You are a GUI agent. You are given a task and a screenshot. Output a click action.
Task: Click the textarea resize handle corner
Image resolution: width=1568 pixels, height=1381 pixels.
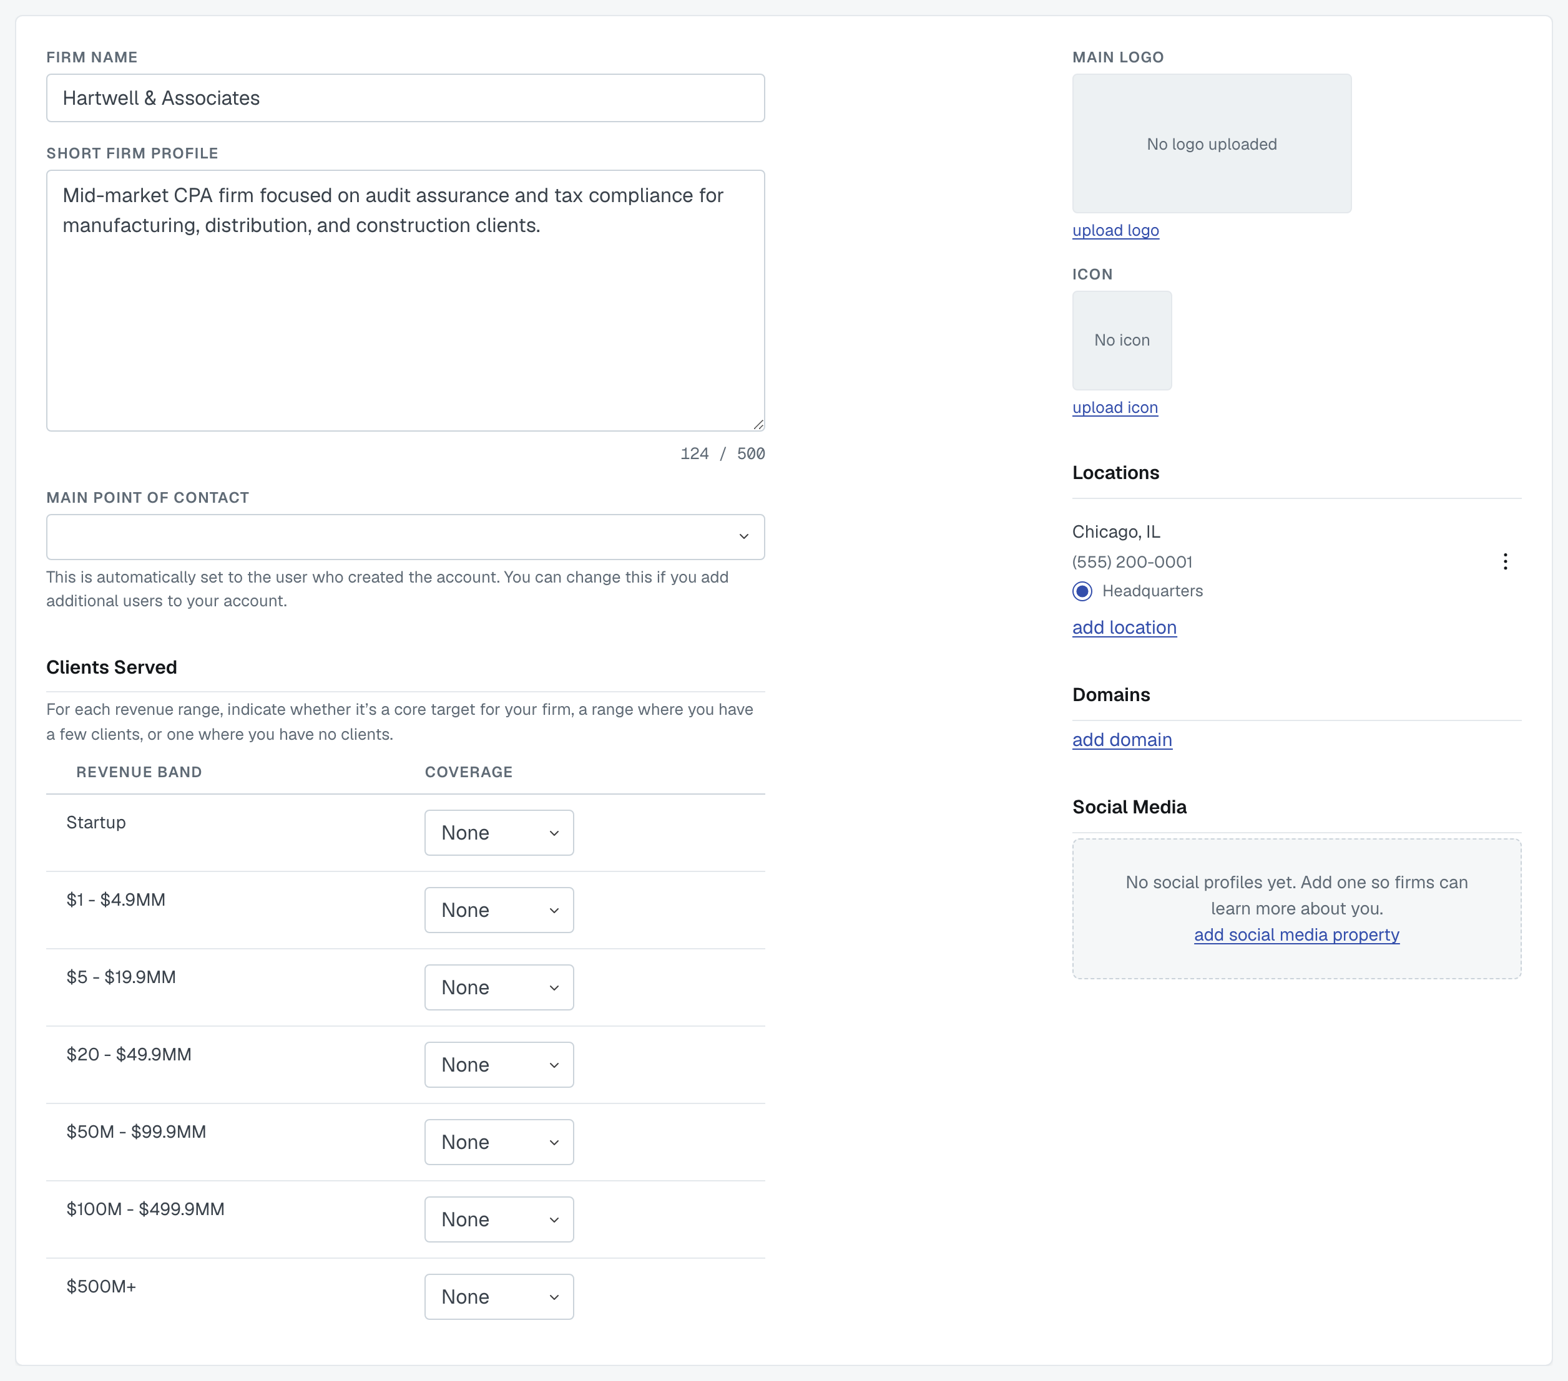(x=758, y=425)
